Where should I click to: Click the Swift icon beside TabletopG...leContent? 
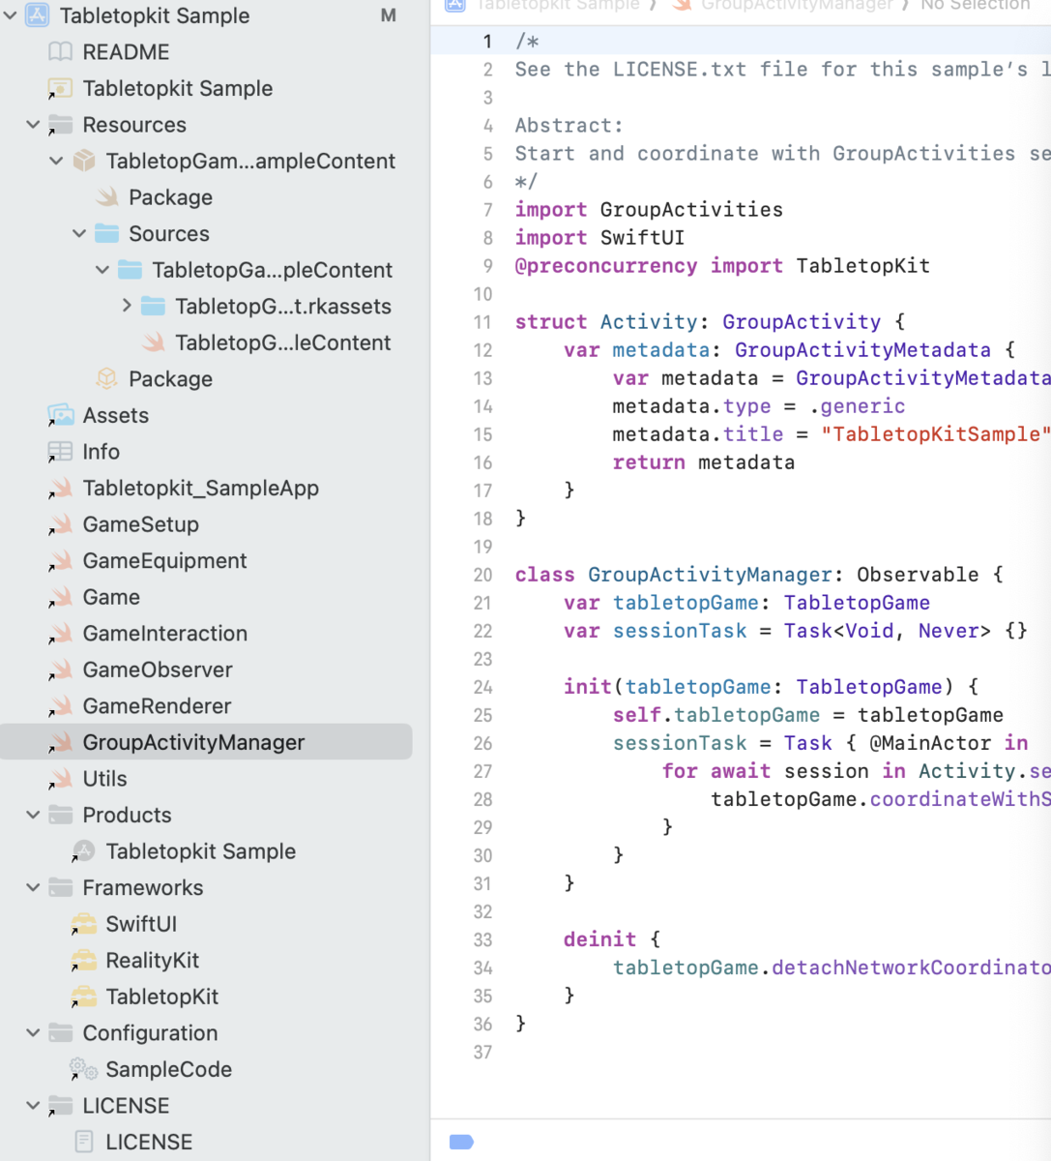154,342
